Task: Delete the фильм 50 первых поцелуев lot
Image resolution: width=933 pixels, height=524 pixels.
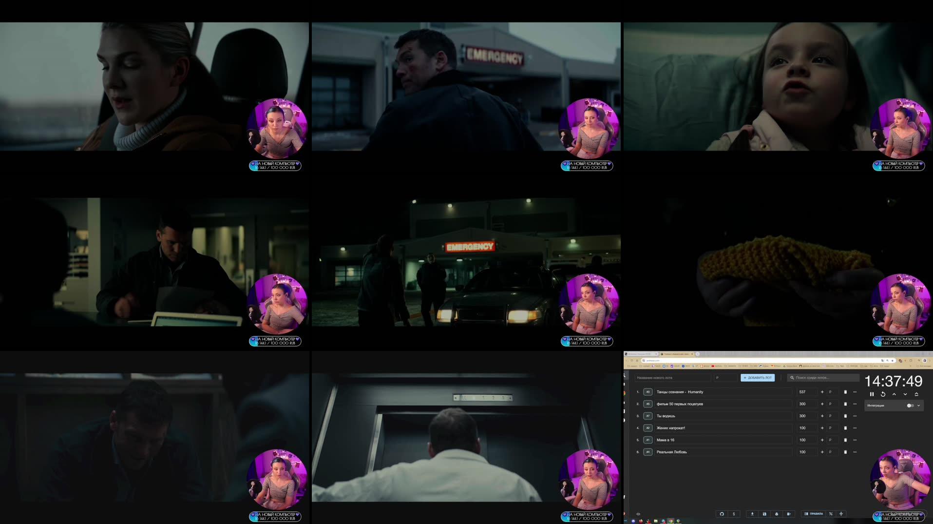Action: [845, 404]
